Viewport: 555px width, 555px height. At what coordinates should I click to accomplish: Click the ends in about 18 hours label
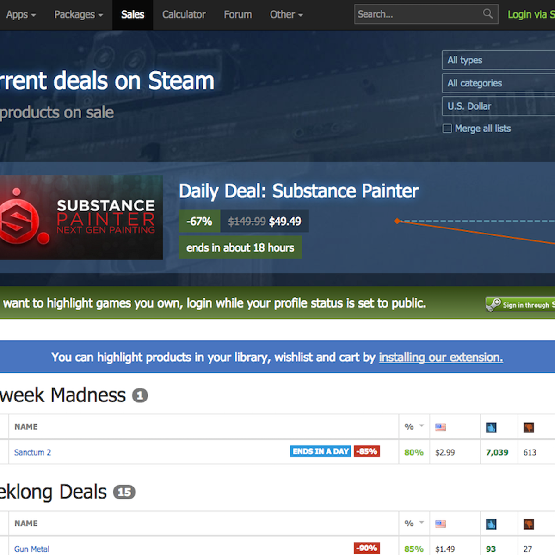[240, 247]
